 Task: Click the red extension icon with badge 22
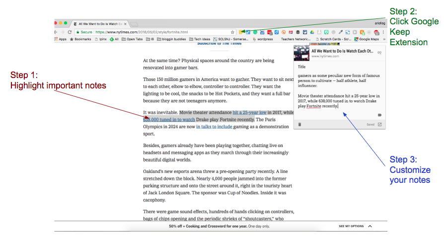point(376,33)
